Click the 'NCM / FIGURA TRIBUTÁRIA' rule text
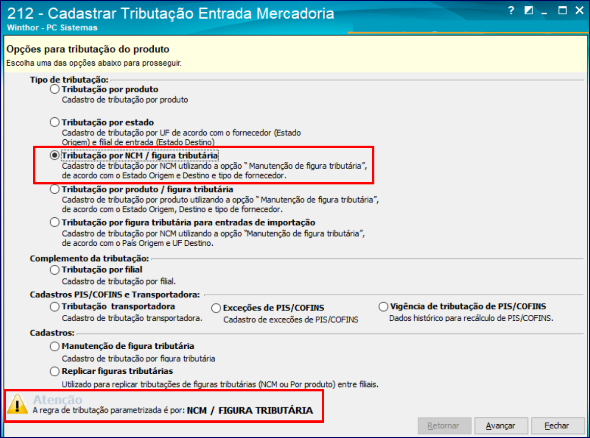Image resolution: width=590 pixels, height=438 pixels. (x=250, y=411)
